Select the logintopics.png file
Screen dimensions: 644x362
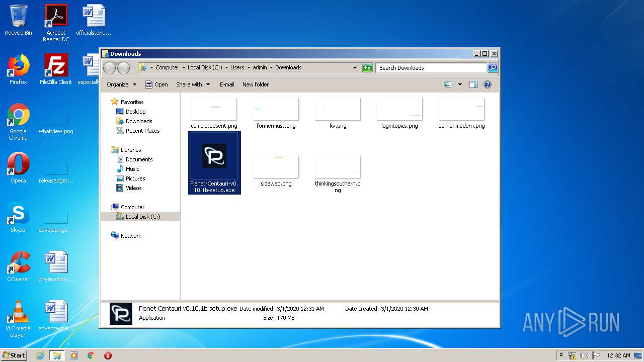[x=399, y=114]
